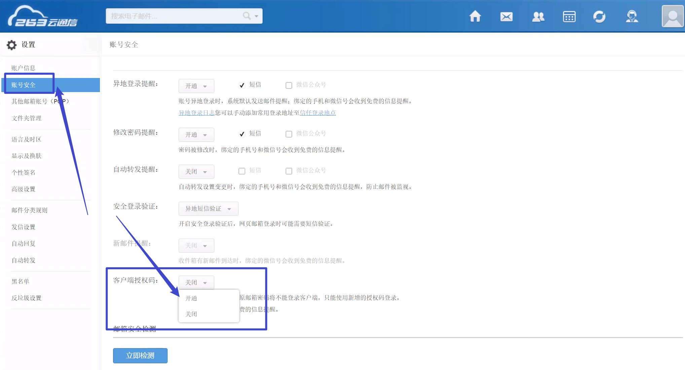Open 邮件分类规则 settings
The width and height of the screenshot is (685, 370).
point(29,210)
